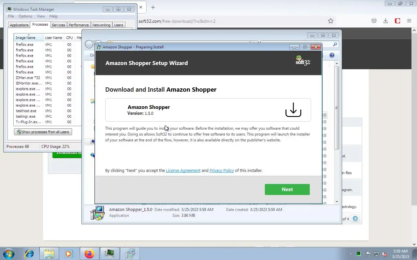
Task: Click the 'CPU Usage: 22%' status bar entry
Action: click(x=55, y=147)
